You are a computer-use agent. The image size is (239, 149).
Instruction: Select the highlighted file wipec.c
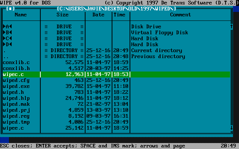(x=117, y=74)
